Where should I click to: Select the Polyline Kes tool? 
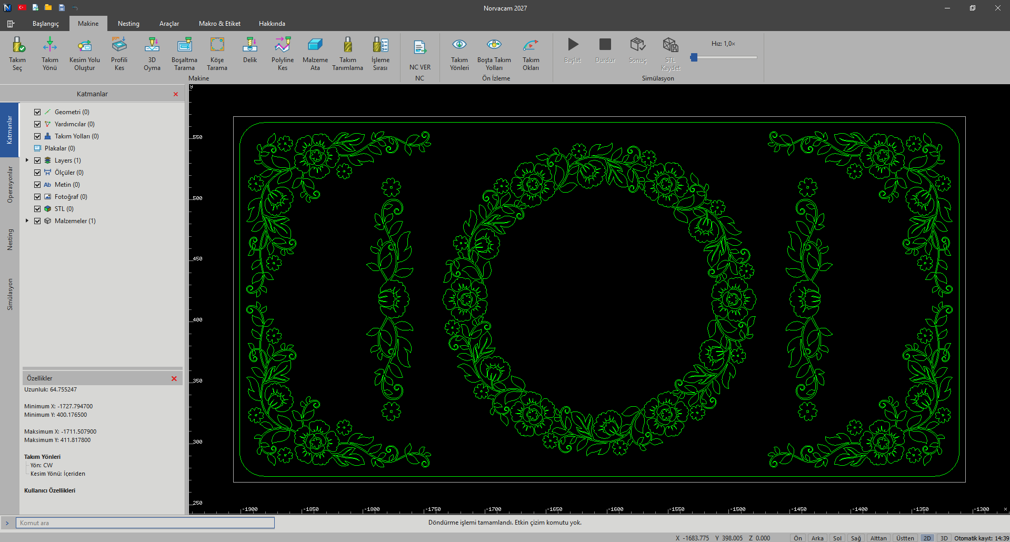pyautogui.click(x=283, y=54)
